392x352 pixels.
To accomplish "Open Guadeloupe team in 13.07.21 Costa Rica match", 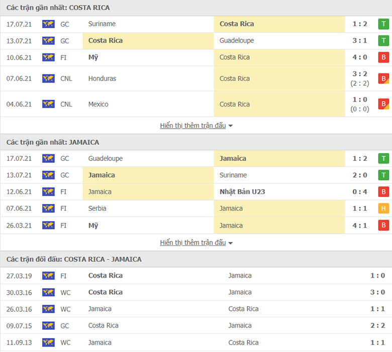I will coord(237,41).
